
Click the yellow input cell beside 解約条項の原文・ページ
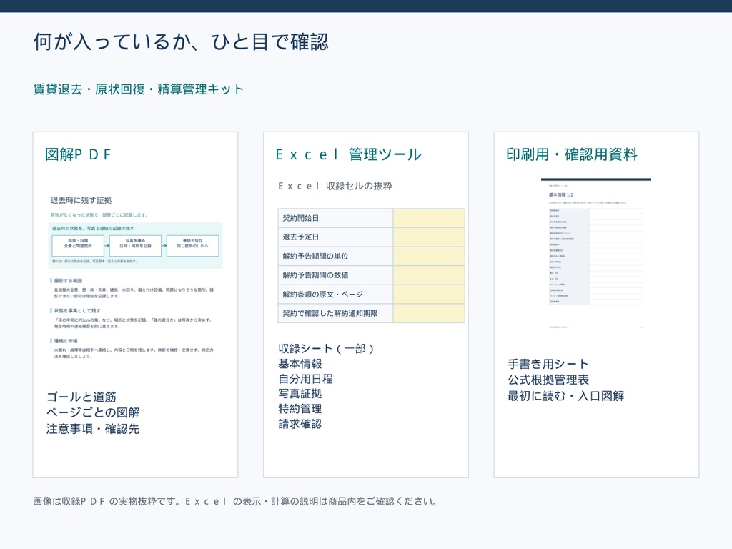[x=429, y=294]
